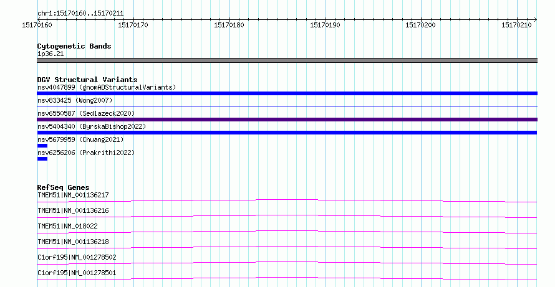Open transcript C1orf195|NM_001278502 label
Image resolution: width=555 pixels, height=287 pixels.
[x=77, y=257]
